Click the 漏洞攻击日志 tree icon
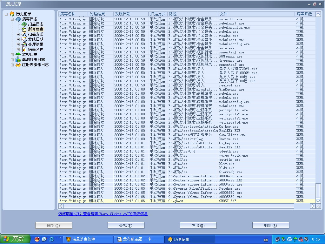The image size is (325, 244). 18,60
